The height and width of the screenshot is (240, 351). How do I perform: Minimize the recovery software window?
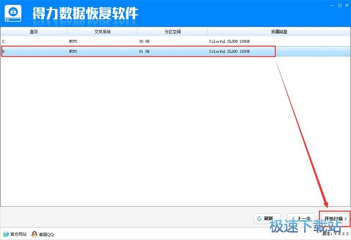pyautogui.click(x=332, y=5)
